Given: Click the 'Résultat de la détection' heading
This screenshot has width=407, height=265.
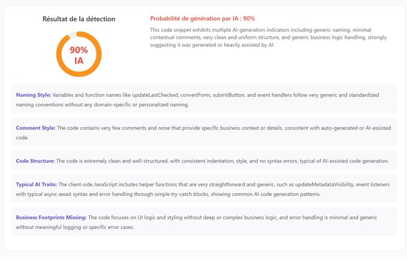Looking at the screenshot, I should click(x=79, y=19).
